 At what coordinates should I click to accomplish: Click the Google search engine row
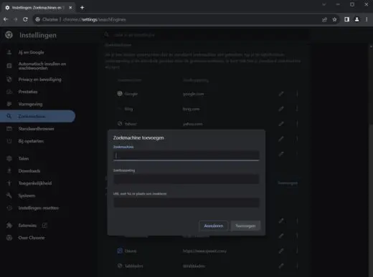(208, 94)
